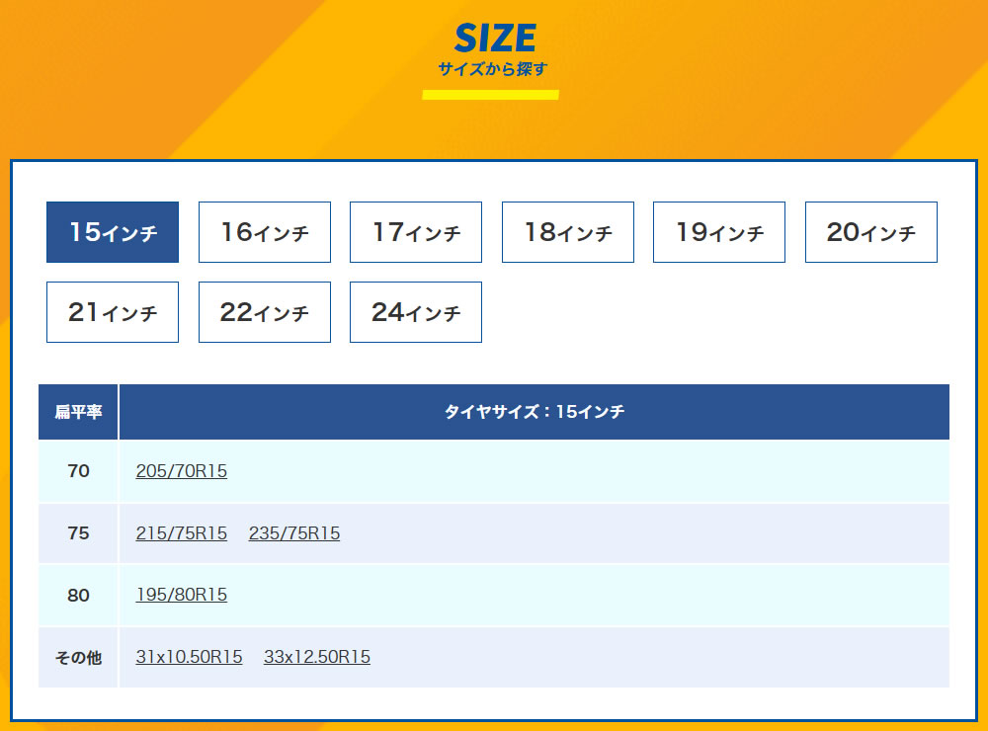The image size is (988, 731).
Task: Open the 205/70R15 tire size link
Action: (182, 471)
